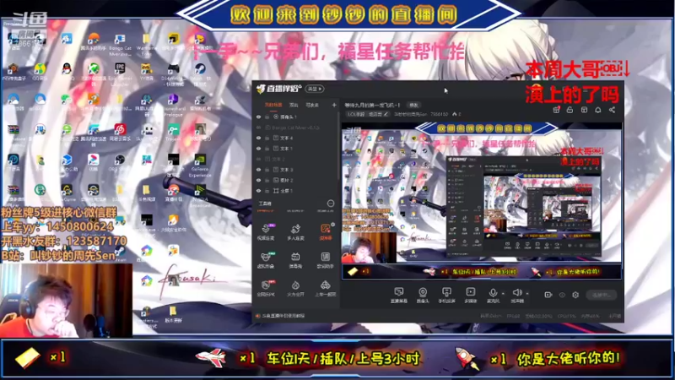Hide the 文本 4 source layer

coord(259,138)
